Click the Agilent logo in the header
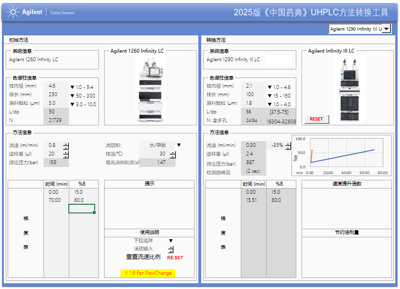Screen dimensions: 400x289 point(25,12)
